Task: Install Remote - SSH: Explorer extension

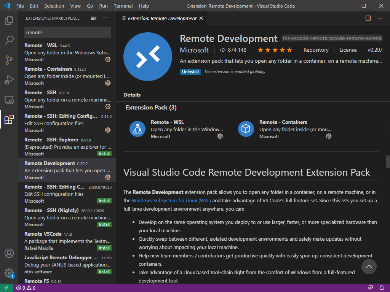Action: [x=104, y=154]
